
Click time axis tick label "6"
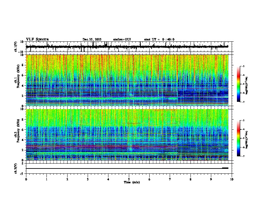coord(150,179)
